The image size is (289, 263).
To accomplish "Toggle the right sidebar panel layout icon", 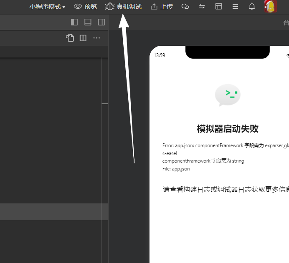I will pyautogui.click(x=101, y=22).
